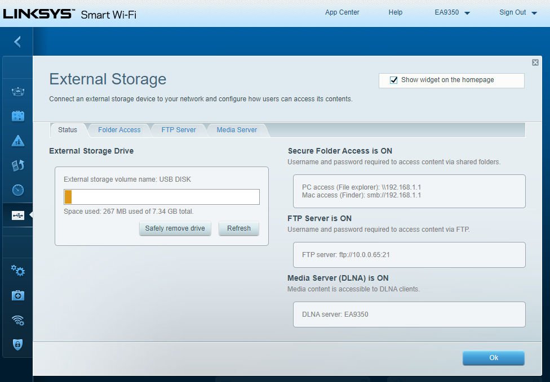The height and width of the screenshot is (382, 550).
Task: Close the External Storage dialog
Action: tap(535, 62)
